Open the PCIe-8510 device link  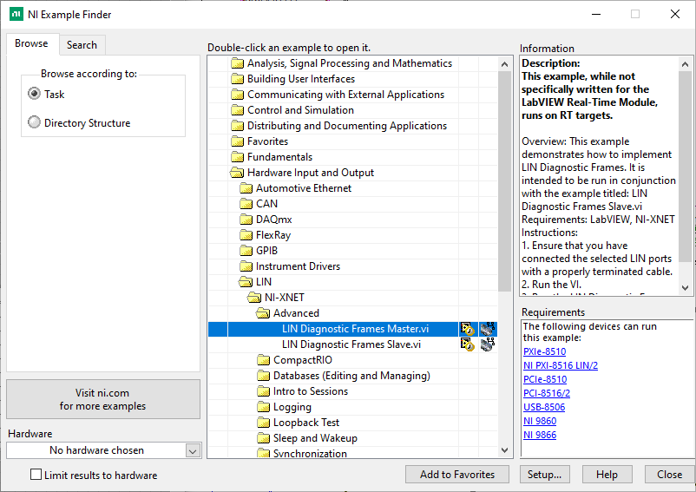click(545, 379)
